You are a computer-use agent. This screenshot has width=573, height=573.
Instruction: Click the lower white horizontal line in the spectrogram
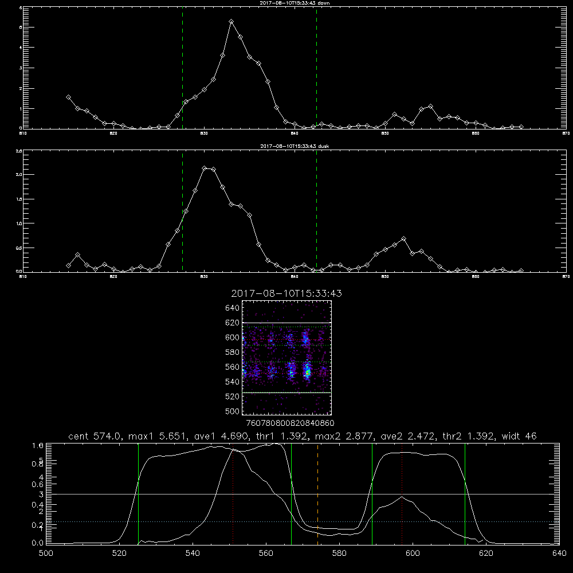287,393
